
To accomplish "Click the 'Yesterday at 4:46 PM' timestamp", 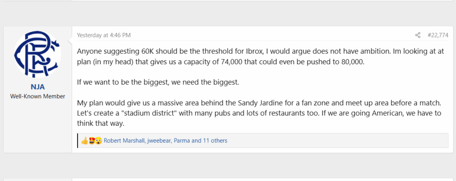I will [104, 35].
